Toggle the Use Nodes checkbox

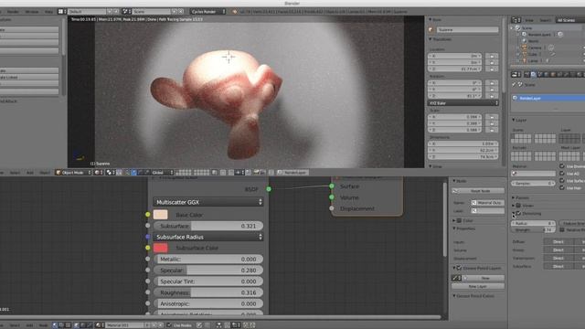(x=169, y=325)
